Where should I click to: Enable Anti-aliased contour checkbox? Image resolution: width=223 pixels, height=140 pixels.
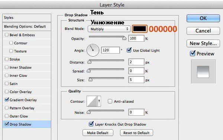(110, 101)
